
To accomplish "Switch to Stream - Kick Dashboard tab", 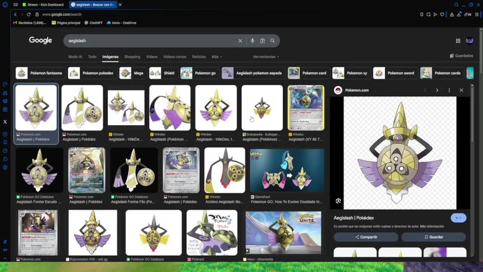I will coord(43,5).
